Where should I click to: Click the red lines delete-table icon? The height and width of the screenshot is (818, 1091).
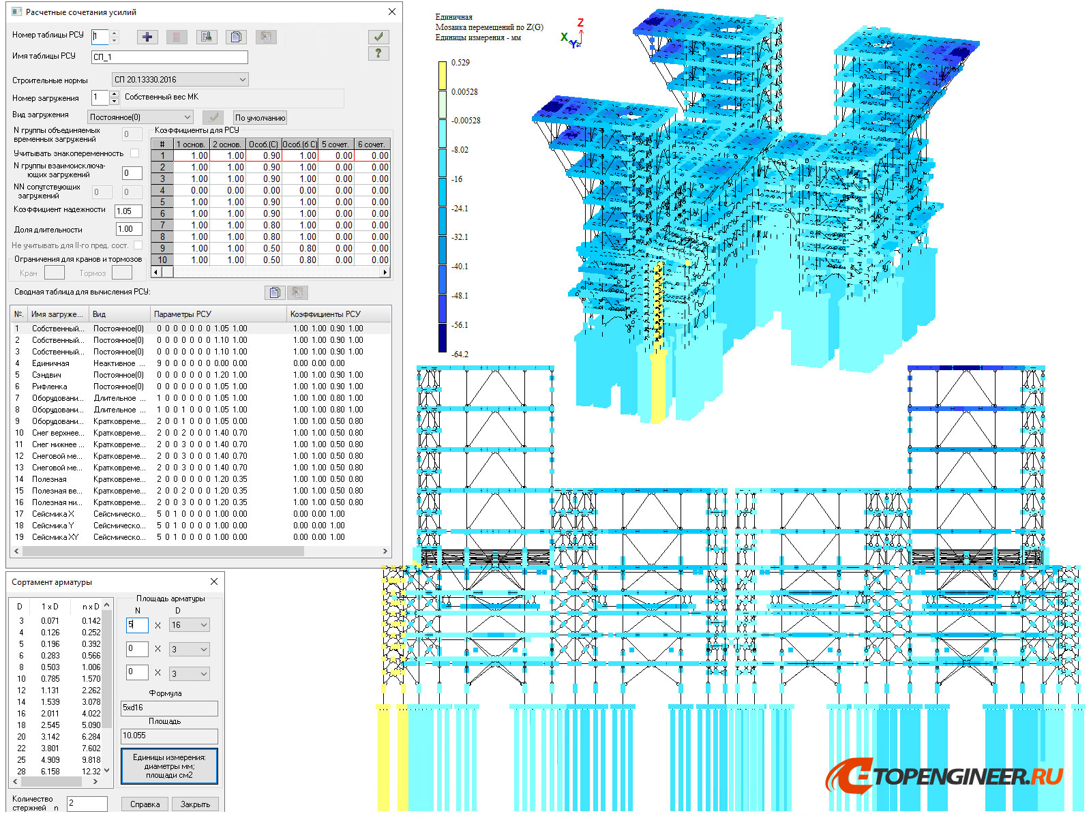(177, 37)
